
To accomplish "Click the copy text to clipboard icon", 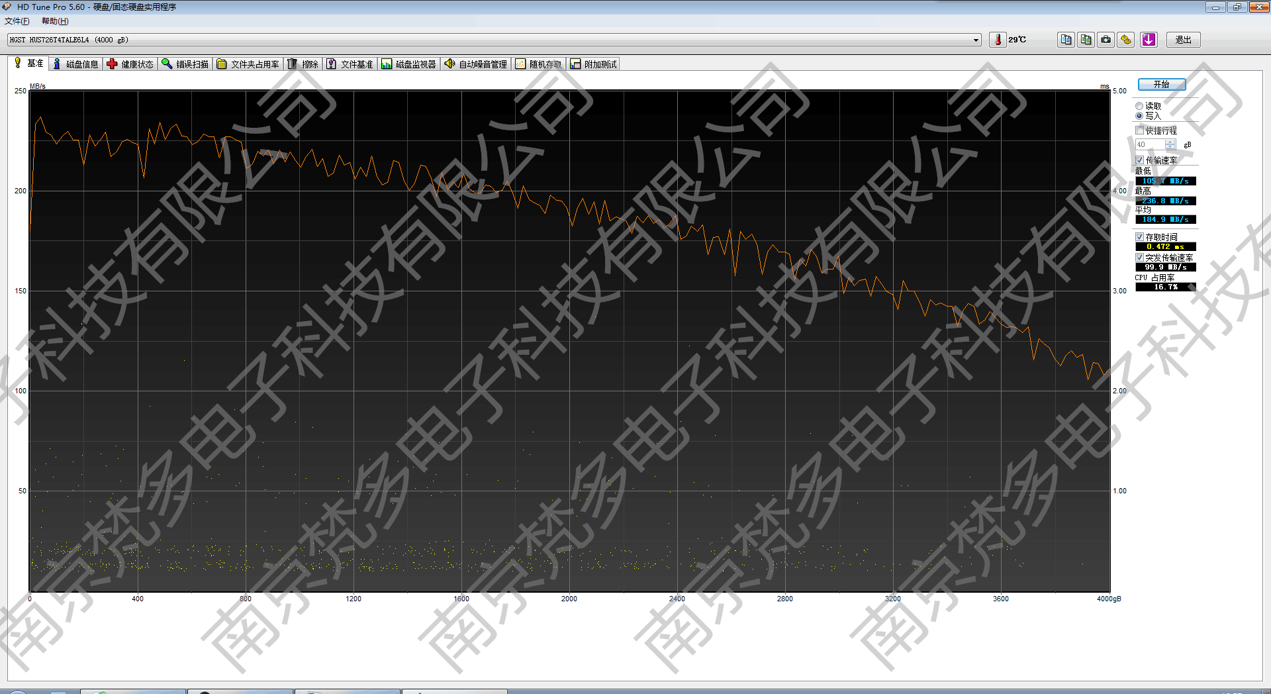I will (x=1066, y=40).
